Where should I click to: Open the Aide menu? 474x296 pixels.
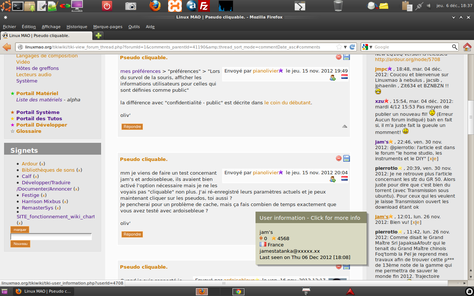[x=150, y=27]
